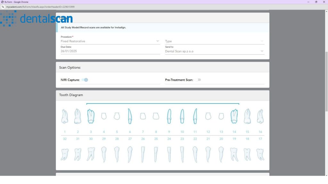Click the dentalscan logo
The width and height of the screenshot is (328, 184).
tap(37, 19)
